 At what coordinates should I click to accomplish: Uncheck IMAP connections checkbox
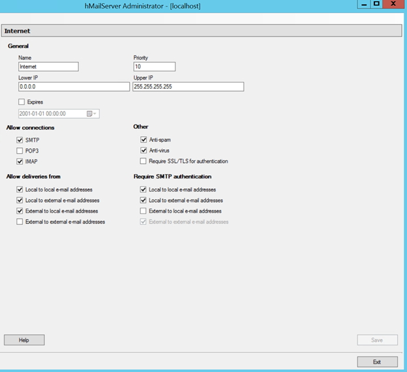(x=20, y=162)
